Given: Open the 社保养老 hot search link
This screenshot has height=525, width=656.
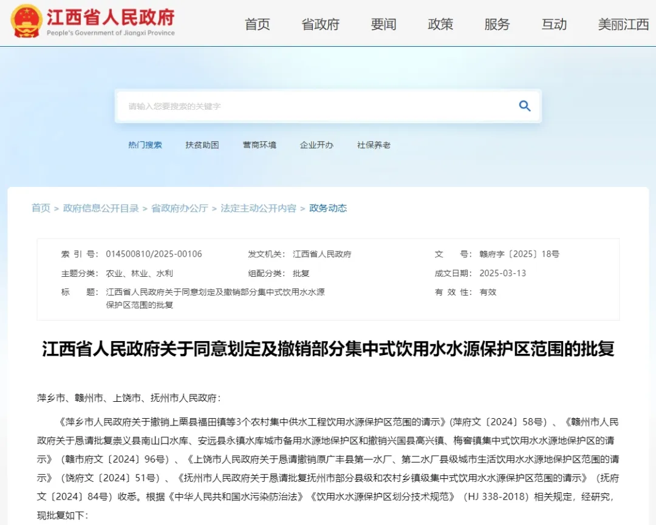Looking at the screenshot, I should click(374, 145).
